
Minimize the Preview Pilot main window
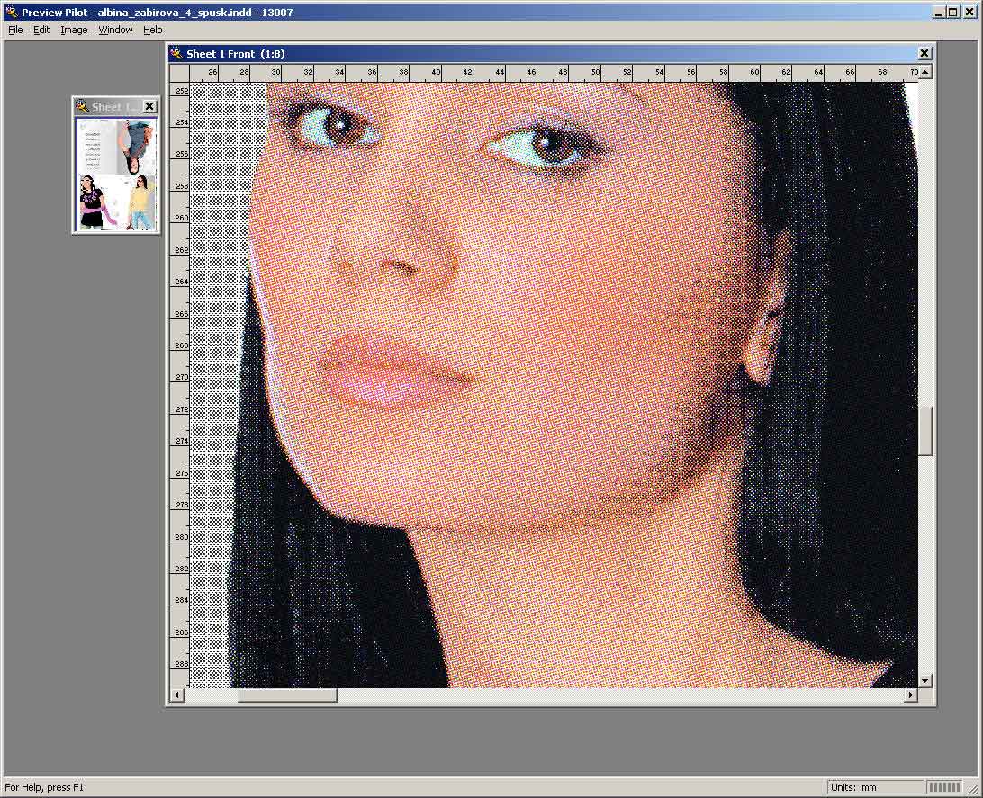tap(939, 12)
